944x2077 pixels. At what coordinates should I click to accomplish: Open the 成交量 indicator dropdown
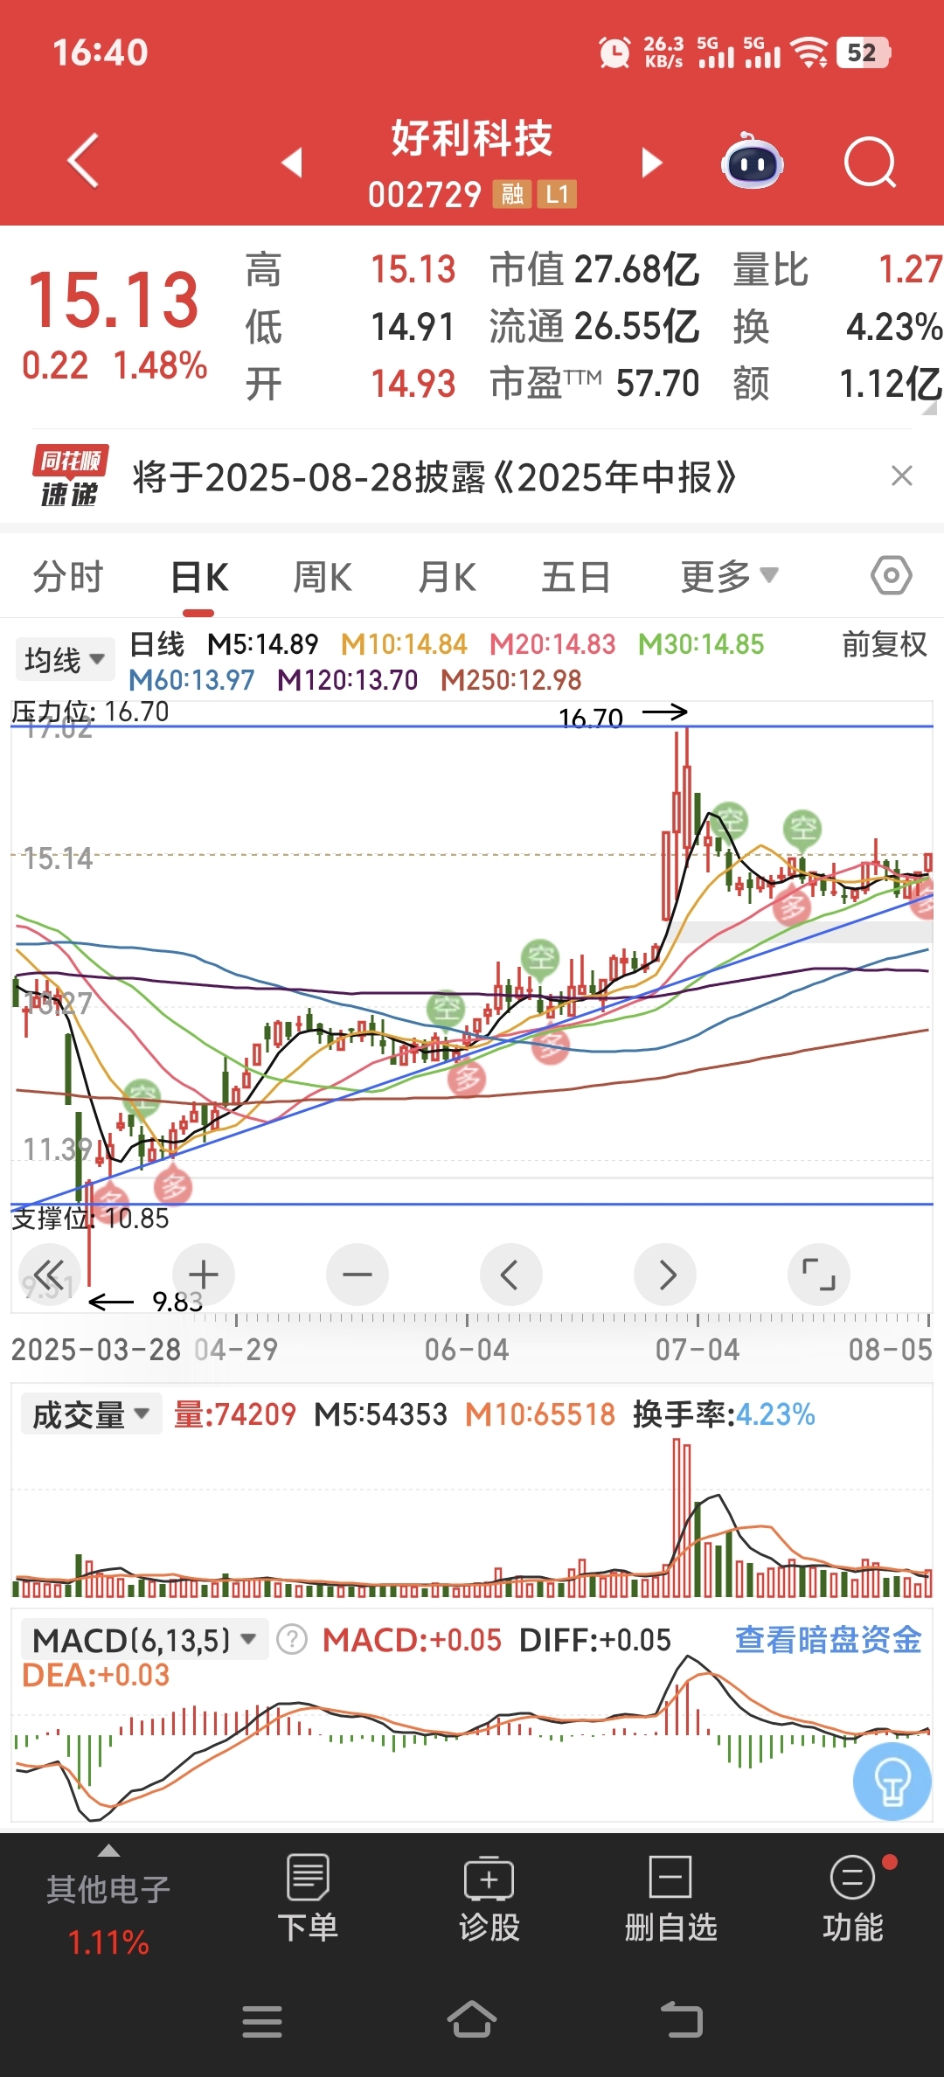(x=91, y=1414)
